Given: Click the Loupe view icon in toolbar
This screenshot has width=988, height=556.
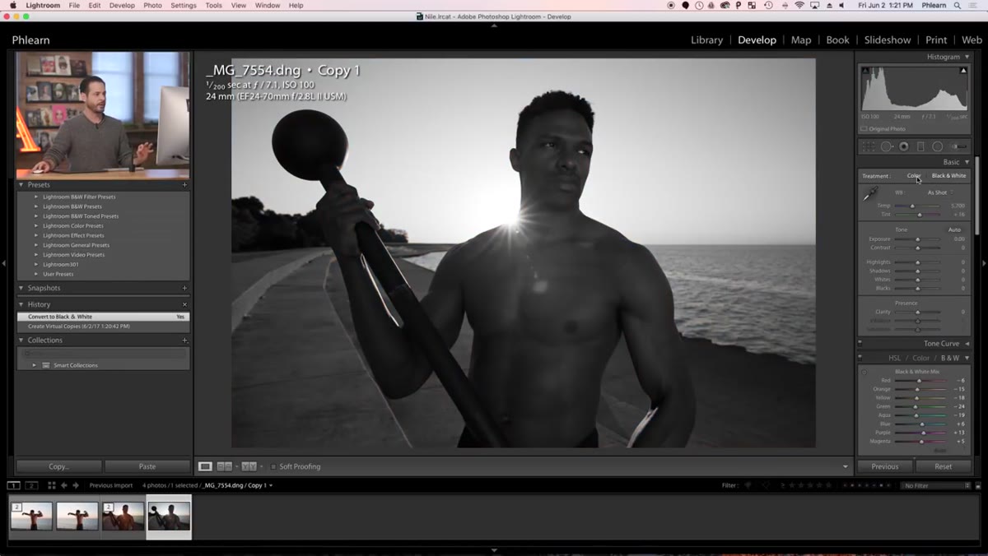Looking at the screenshot, I should [205, 466].
